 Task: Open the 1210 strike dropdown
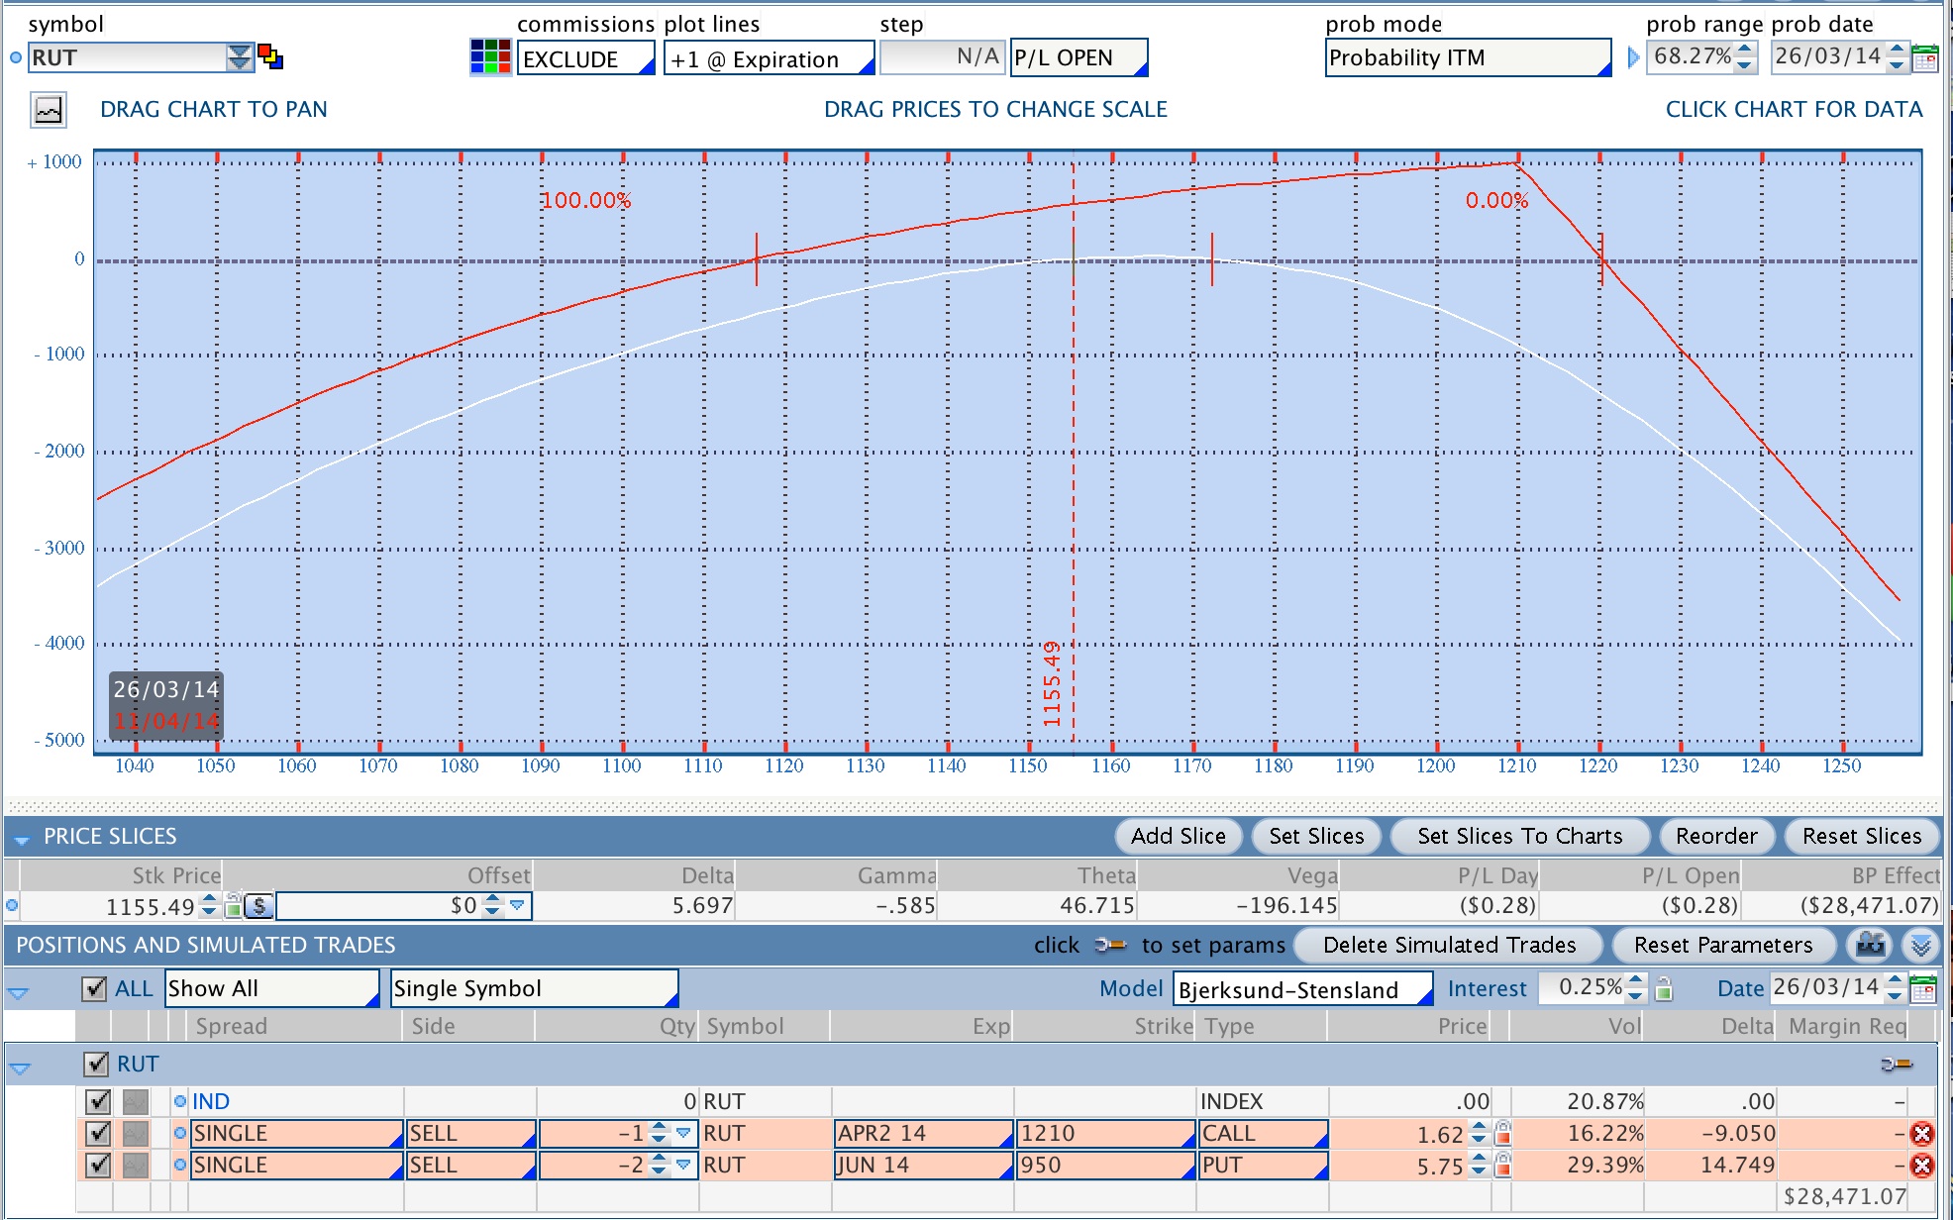click(x=1105, y=1133)
